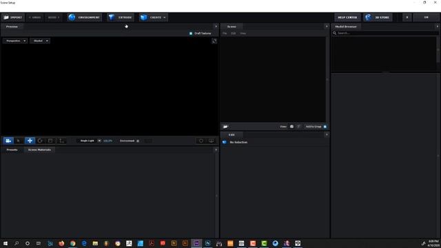Select the pointer selection tool
Viewport: 441px width, 248px height.
click(19, 141)
